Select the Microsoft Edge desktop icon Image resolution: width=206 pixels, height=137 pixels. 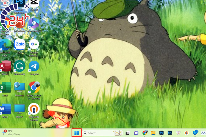pyautogui.click(x=5, y=47)
